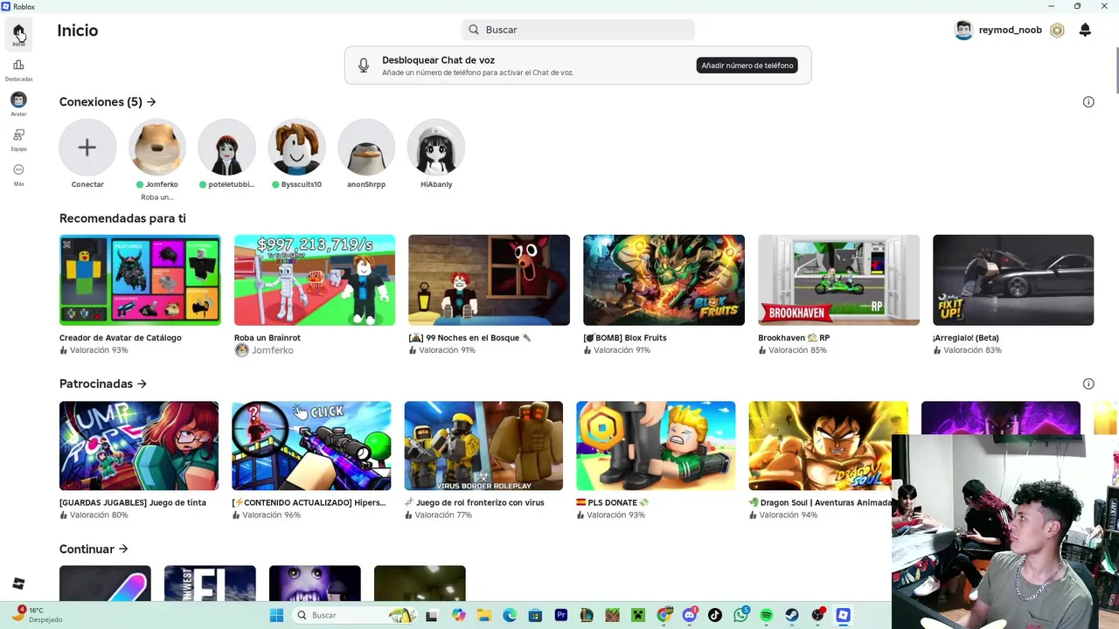Expand the Patrocinadas section

[x=103, y=384]
